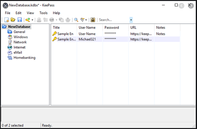Select the Internet group

(20, 47)
